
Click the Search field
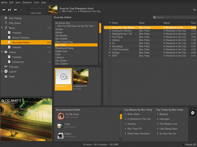point(174,17)
